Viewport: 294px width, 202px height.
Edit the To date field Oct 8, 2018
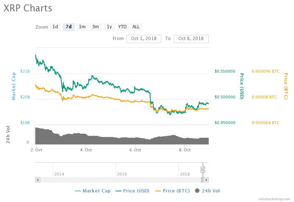191,39
